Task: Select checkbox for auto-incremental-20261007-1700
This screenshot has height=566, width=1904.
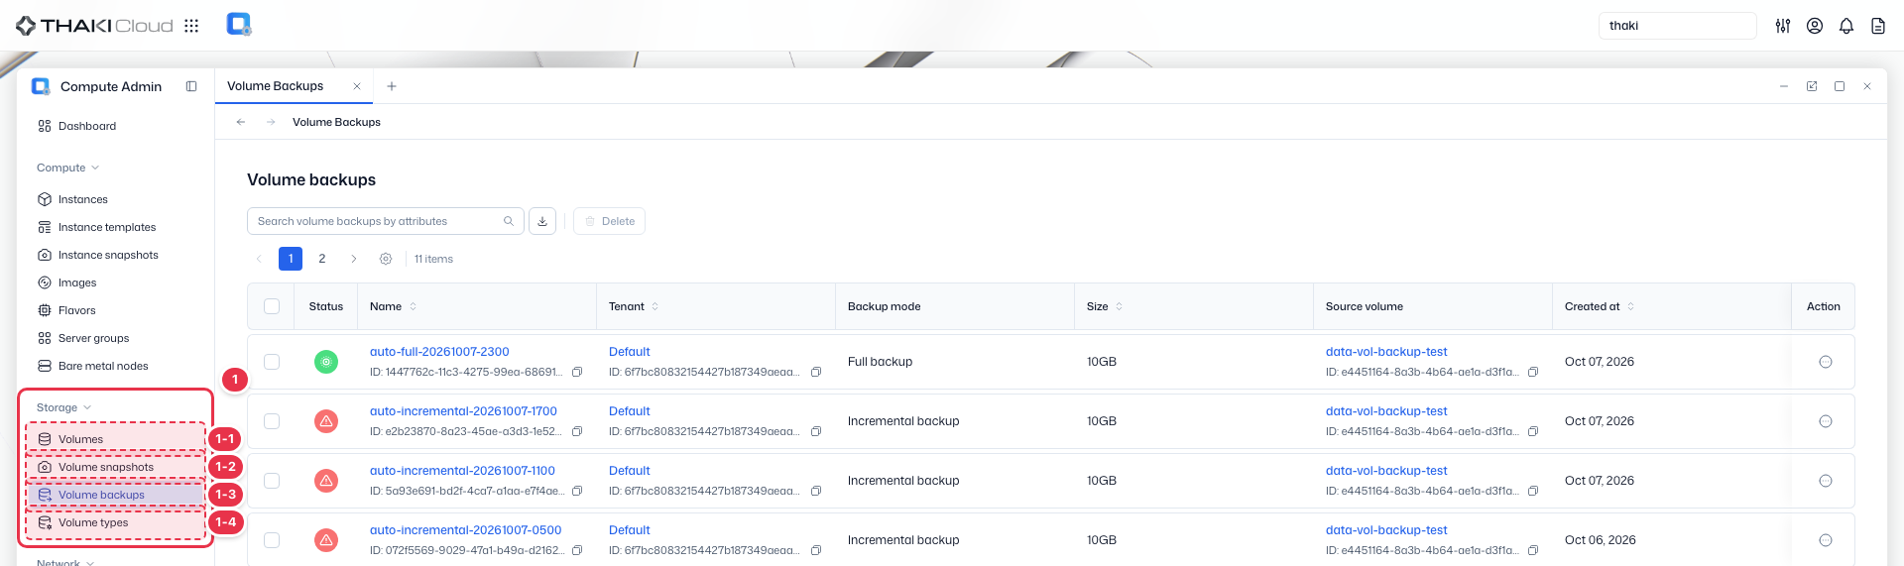Action: (272, 421)
